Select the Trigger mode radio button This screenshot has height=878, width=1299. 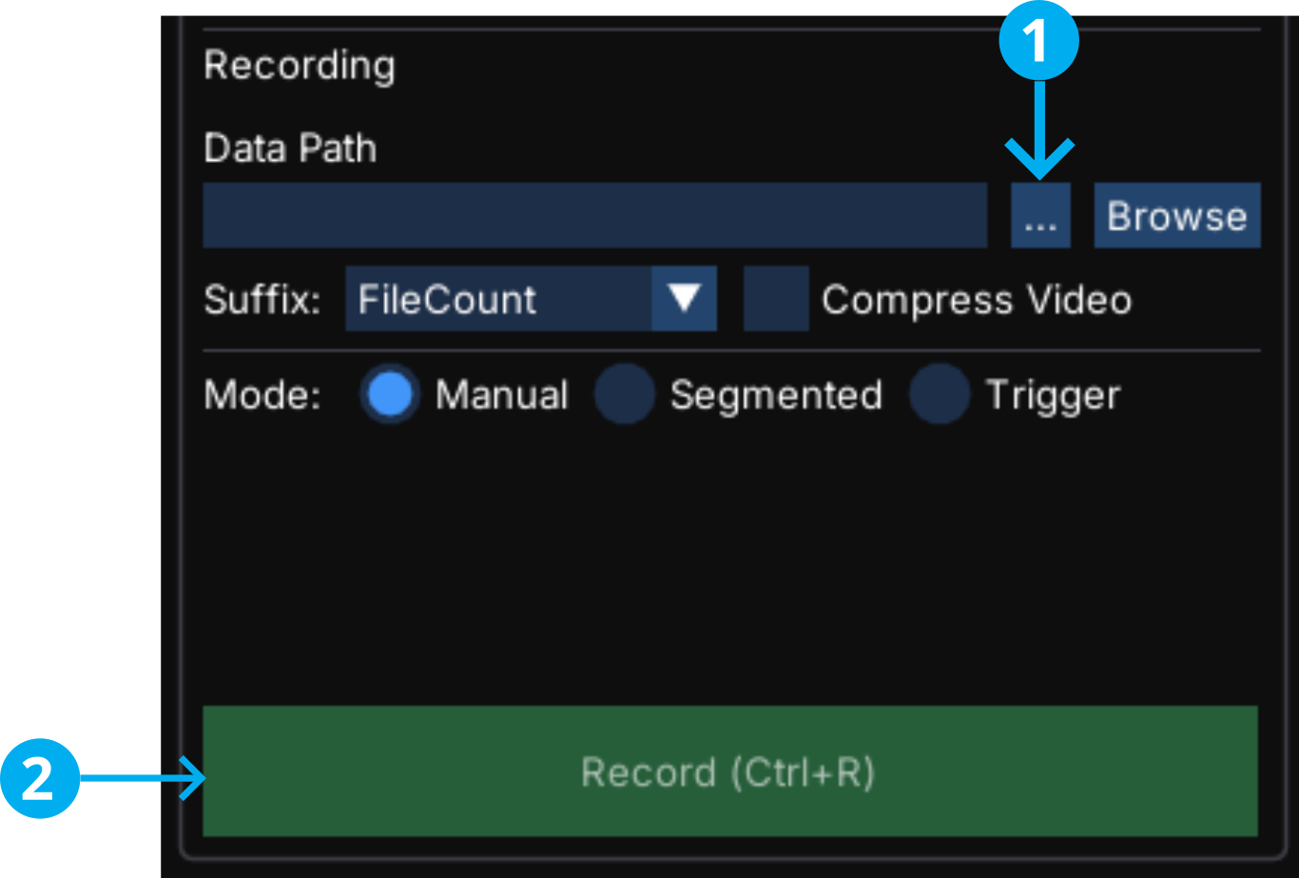[940, 395]
